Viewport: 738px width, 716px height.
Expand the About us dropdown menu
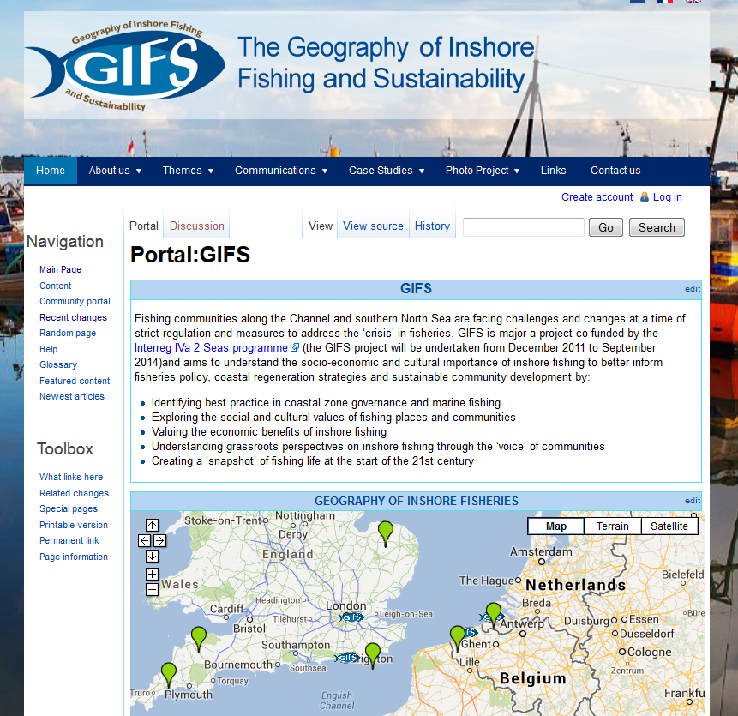point(116,171)
